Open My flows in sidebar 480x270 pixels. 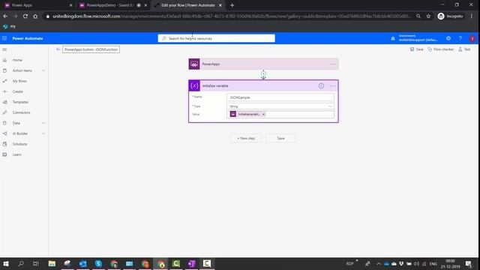pyautogui.click(x=19, y=81)
